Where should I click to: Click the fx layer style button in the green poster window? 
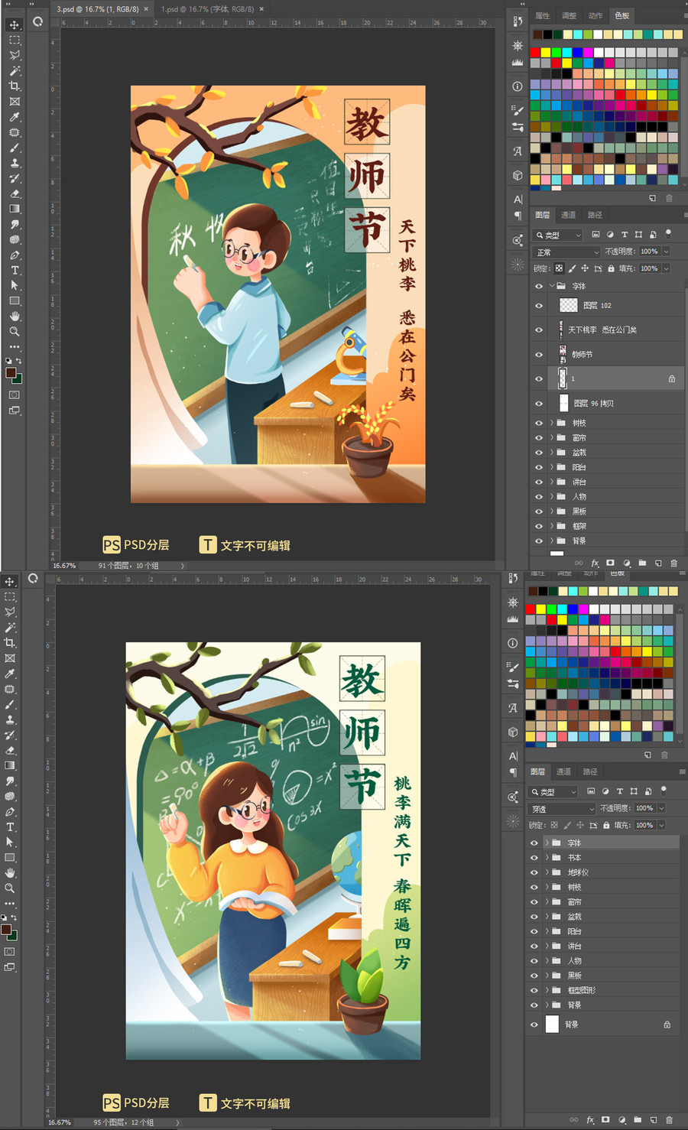click(590, 1119)
